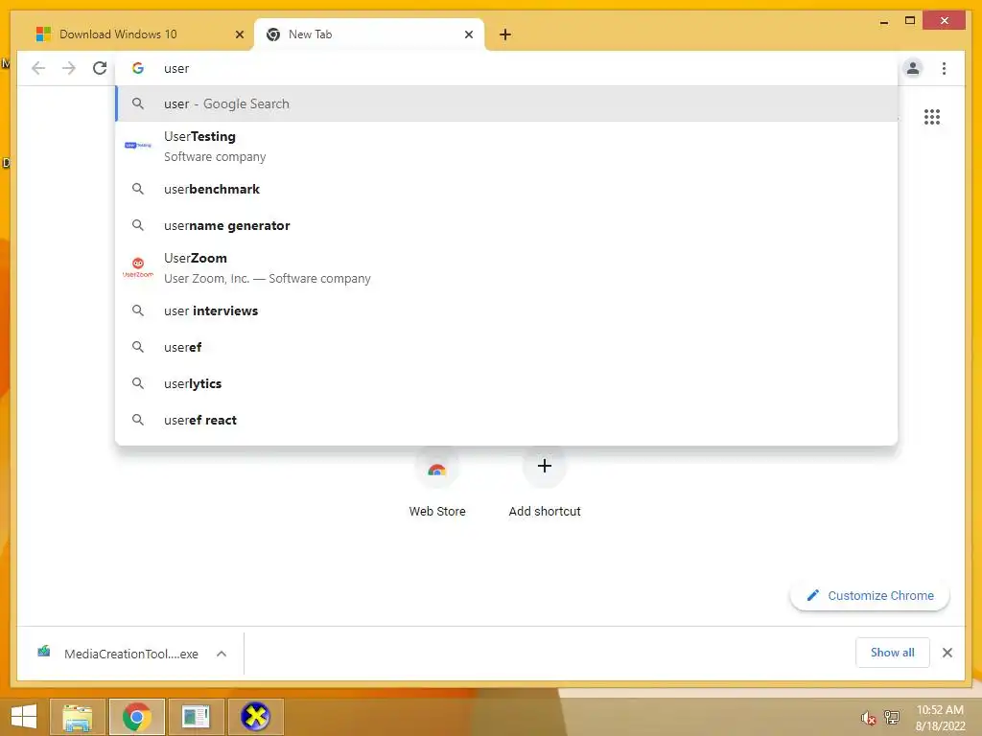The image size is (982, 736).
Task: Close the Download Windows 10 tab
Action: tap(239, 34)
